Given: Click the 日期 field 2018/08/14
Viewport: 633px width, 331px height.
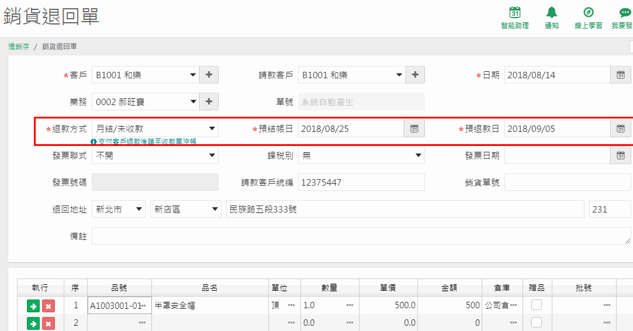Looking at the screenshot, I should pyautogui.click(x=558, y=75).
